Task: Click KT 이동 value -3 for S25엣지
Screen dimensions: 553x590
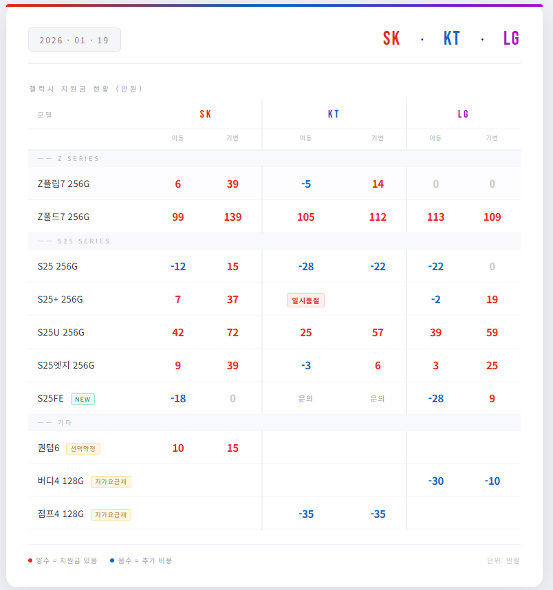Action: click(306, 366)
